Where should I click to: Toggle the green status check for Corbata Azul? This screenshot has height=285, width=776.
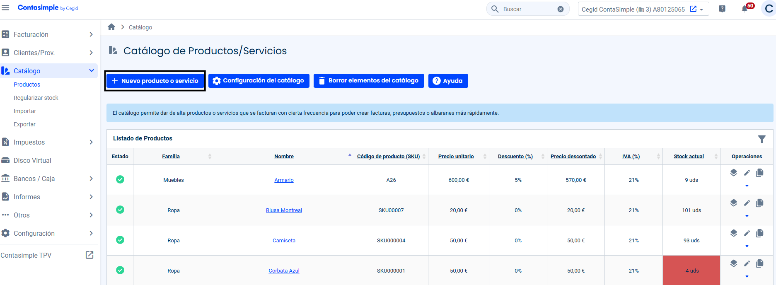point(120,270)
